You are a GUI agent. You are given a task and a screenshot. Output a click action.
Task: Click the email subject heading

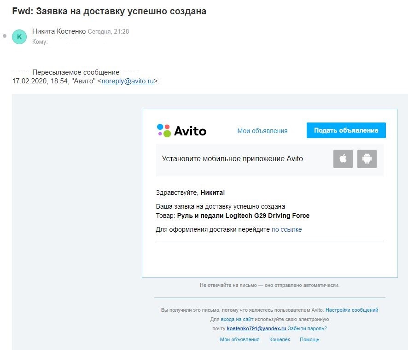pos(109,12)
